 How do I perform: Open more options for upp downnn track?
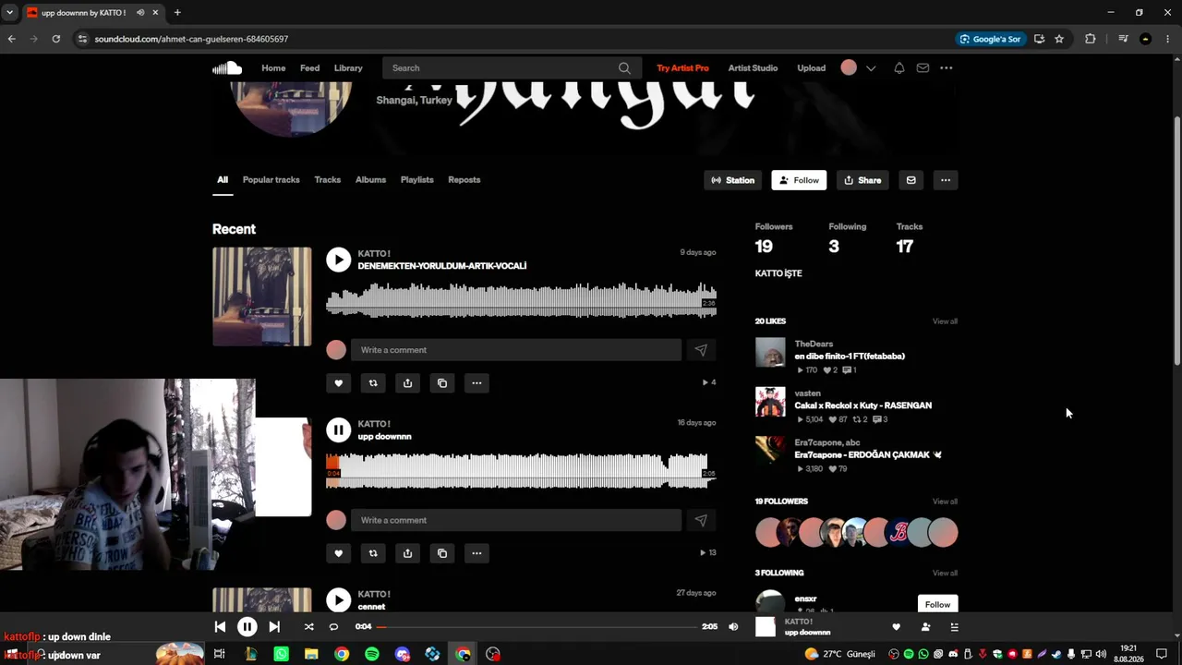point(476,553)
